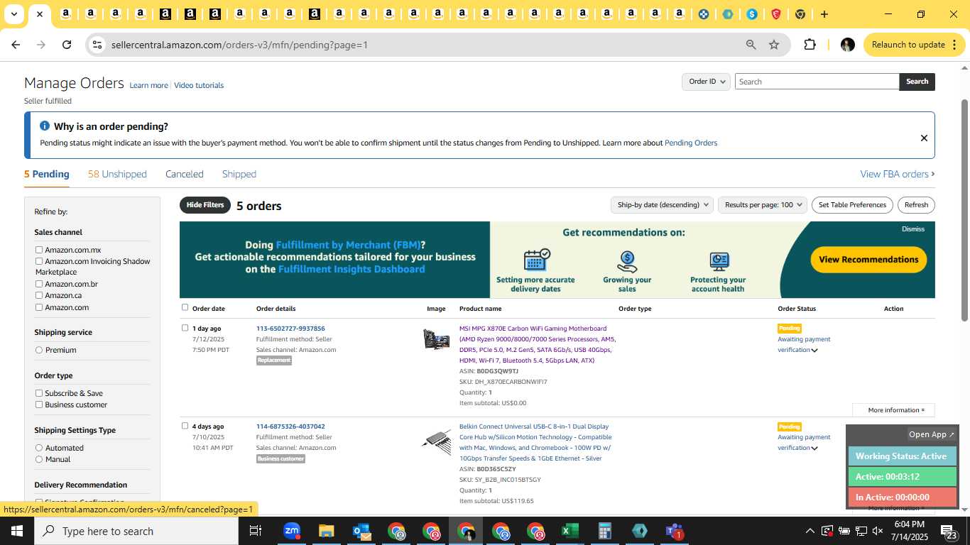This screenshot has width=970, height=545.
Task: Open the tab search dropdown arrow
Action: pyautogui.click(x=13, y=14)
